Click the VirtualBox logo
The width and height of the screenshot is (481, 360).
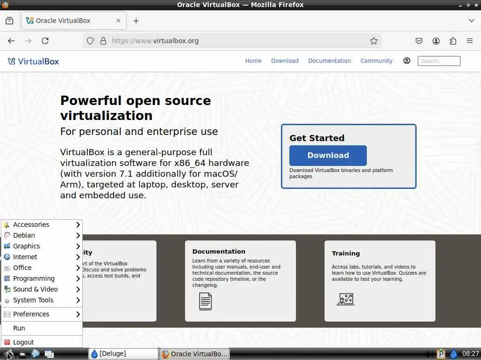(33, 61)
